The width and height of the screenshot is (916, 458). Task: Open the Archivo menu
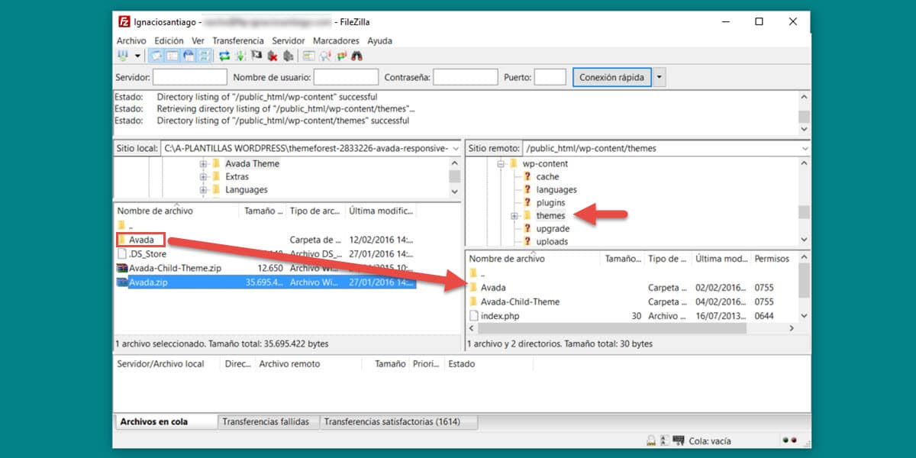[131, 40]
